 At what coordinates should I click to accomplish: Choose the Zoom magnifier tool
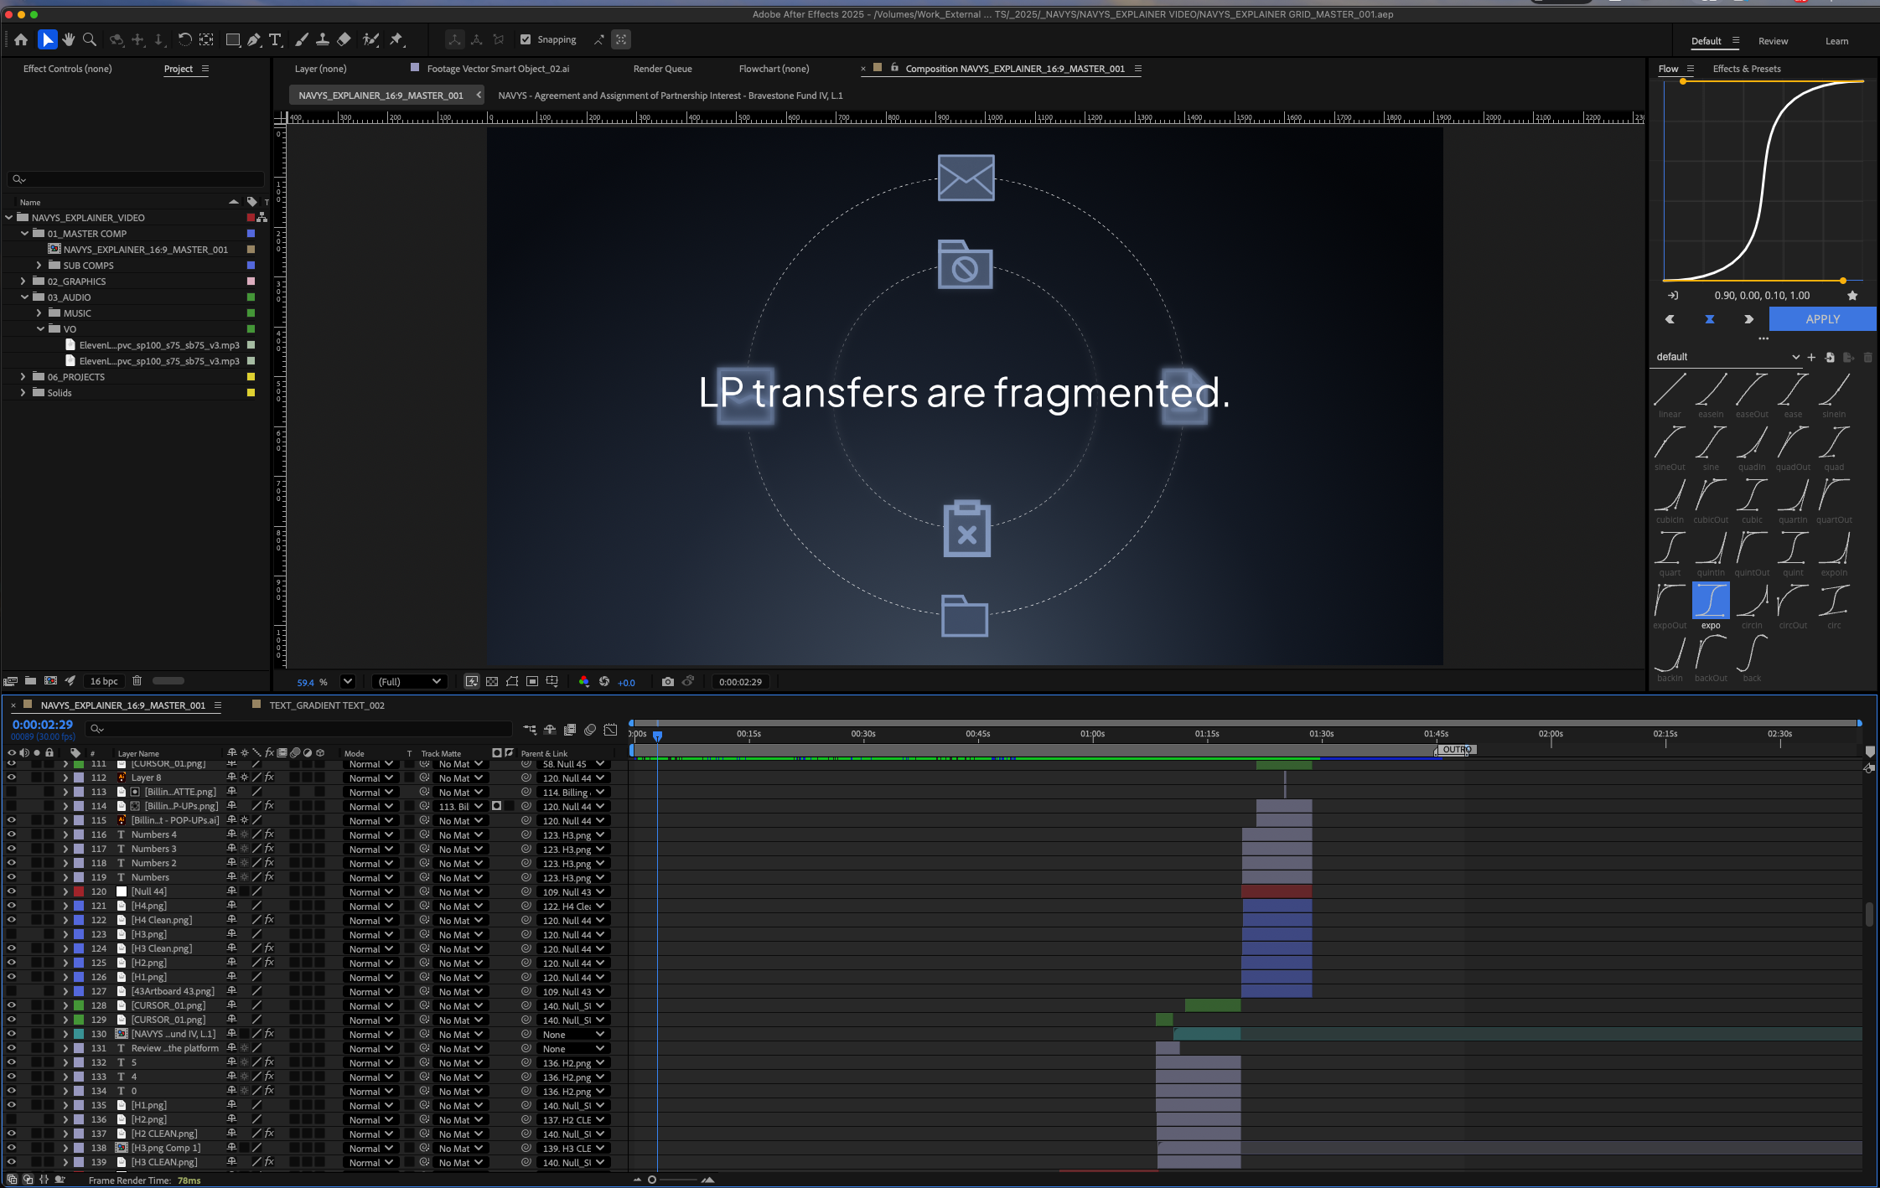(x=90, y=39)
